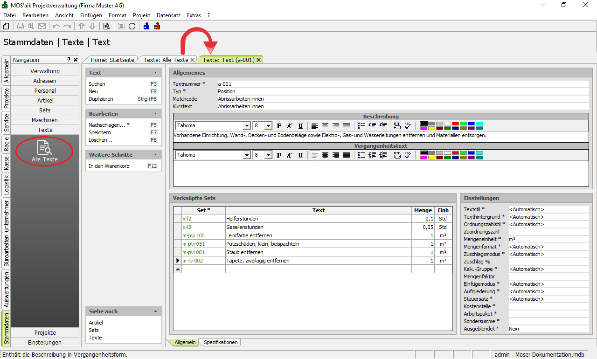Switch to the Spezifikationen tab
The height and width of the screenshot is (359, 597).
point(221,342)
